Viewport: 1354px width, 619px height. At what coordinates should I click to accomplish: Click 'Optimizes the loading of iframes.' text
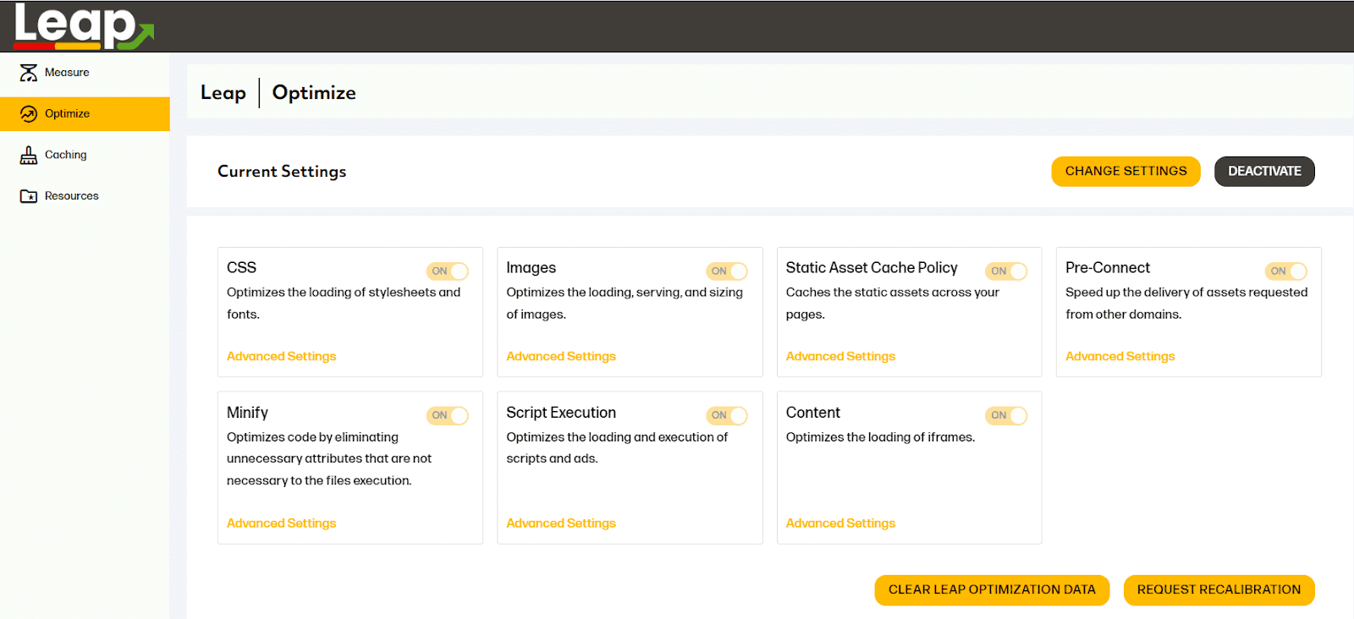(x=880, y=437)
